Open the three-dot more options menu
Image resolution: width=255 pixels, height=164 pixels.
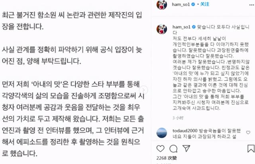coord(251,5)
